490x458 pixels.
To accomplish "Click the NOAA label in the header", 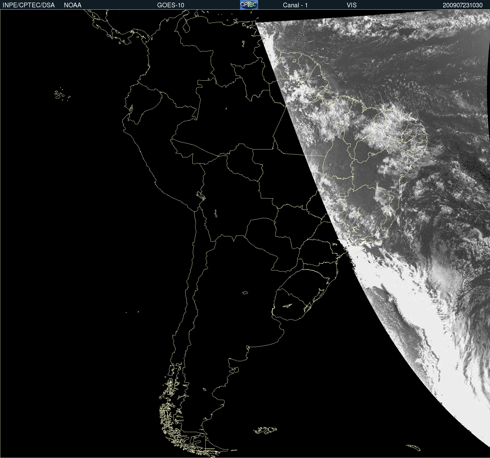I will click(x=73, y=5).
